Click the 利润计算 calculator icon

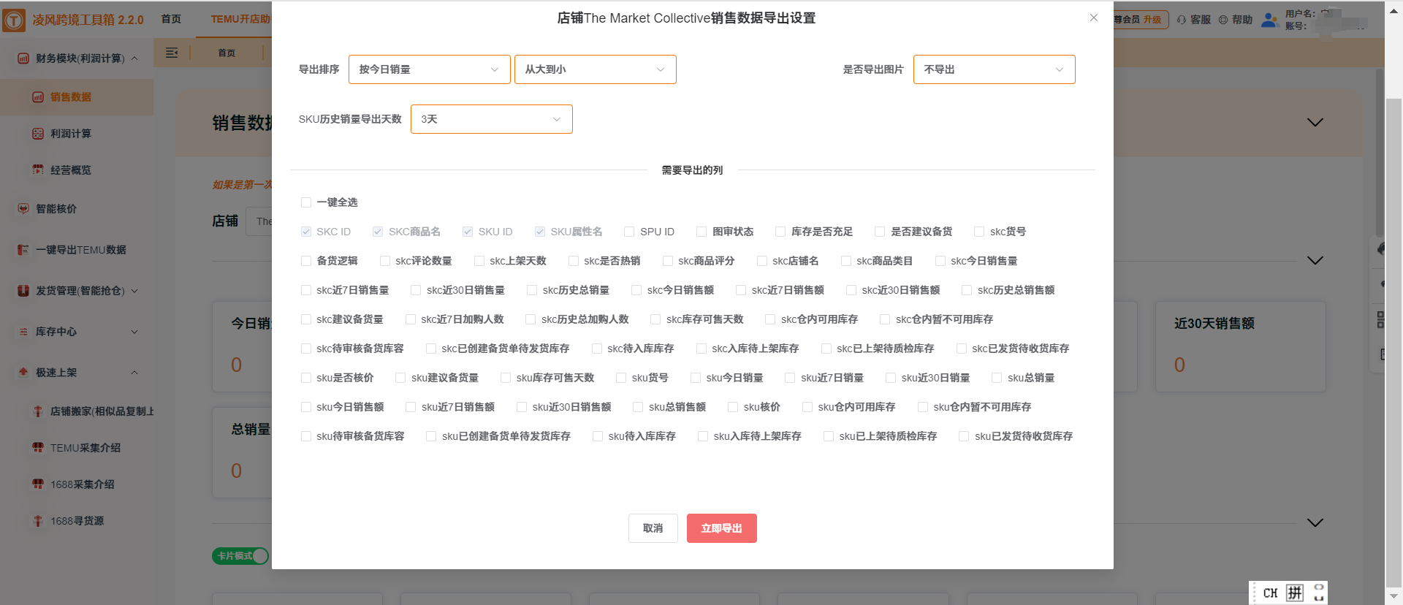38,134
